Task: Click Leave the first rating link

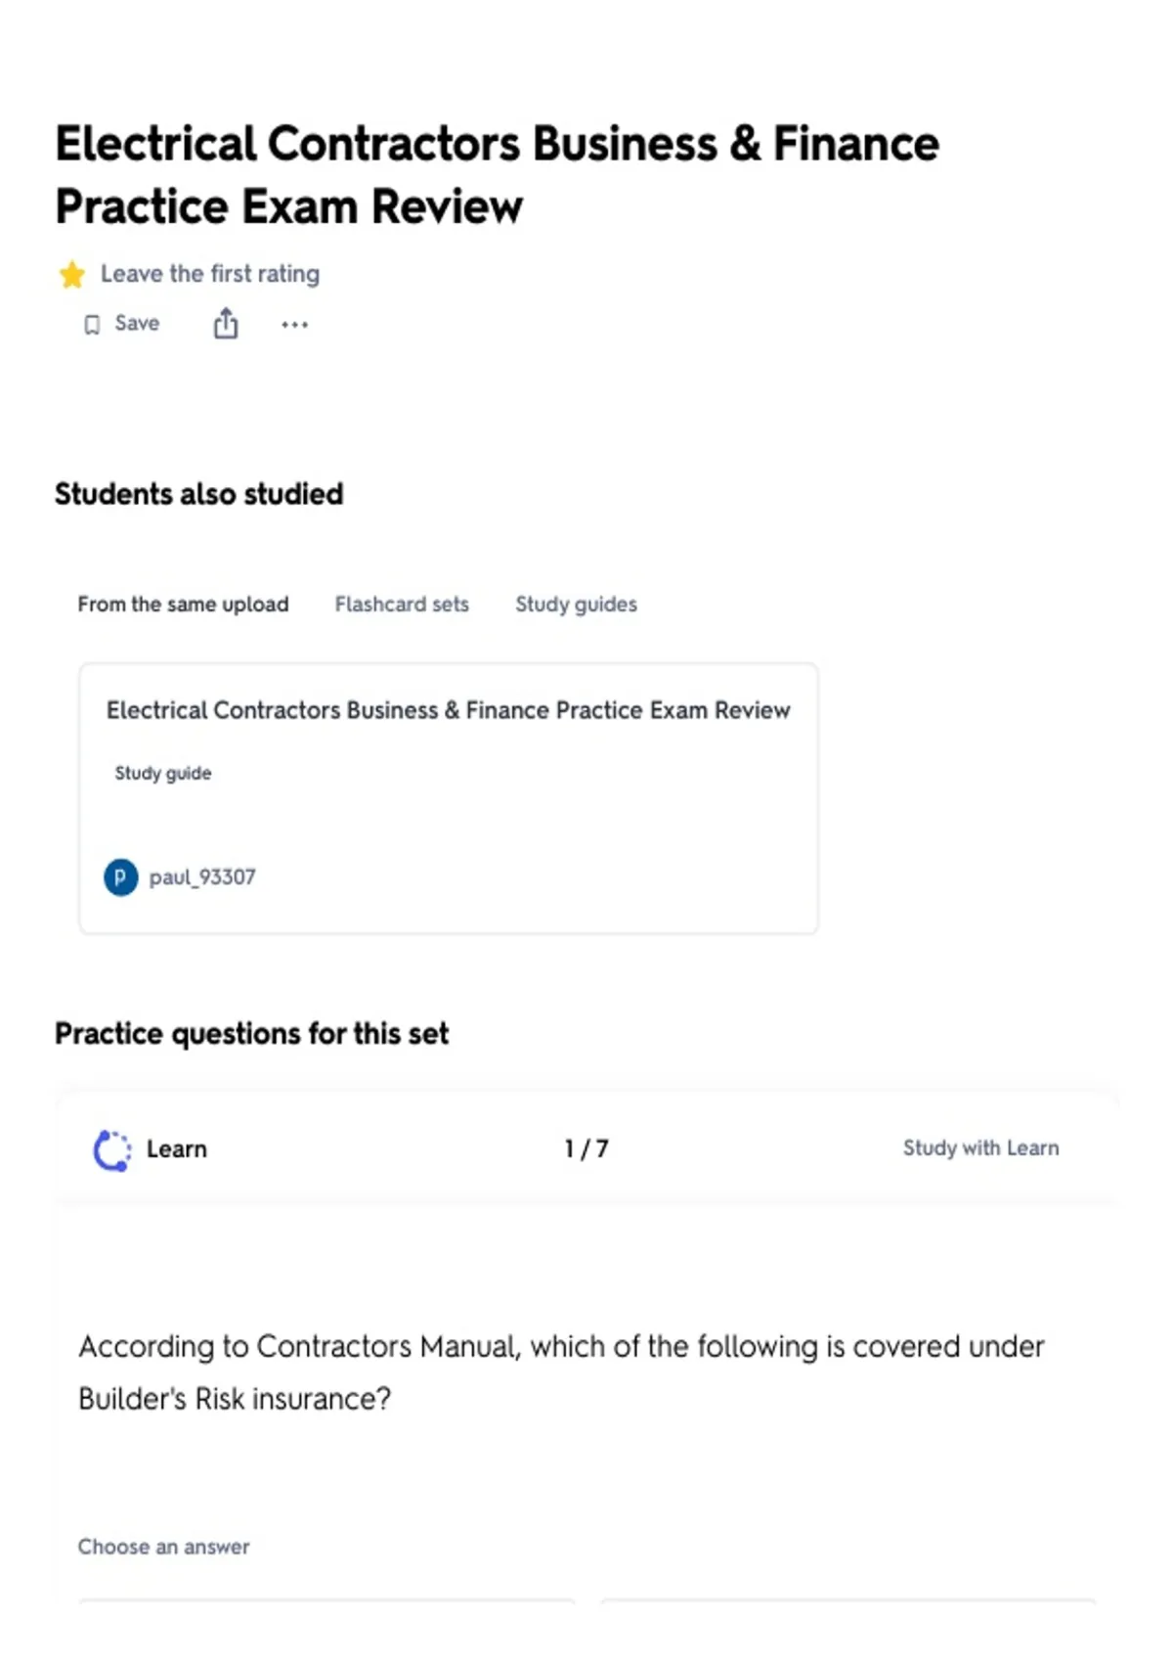Action: point(210,274)
